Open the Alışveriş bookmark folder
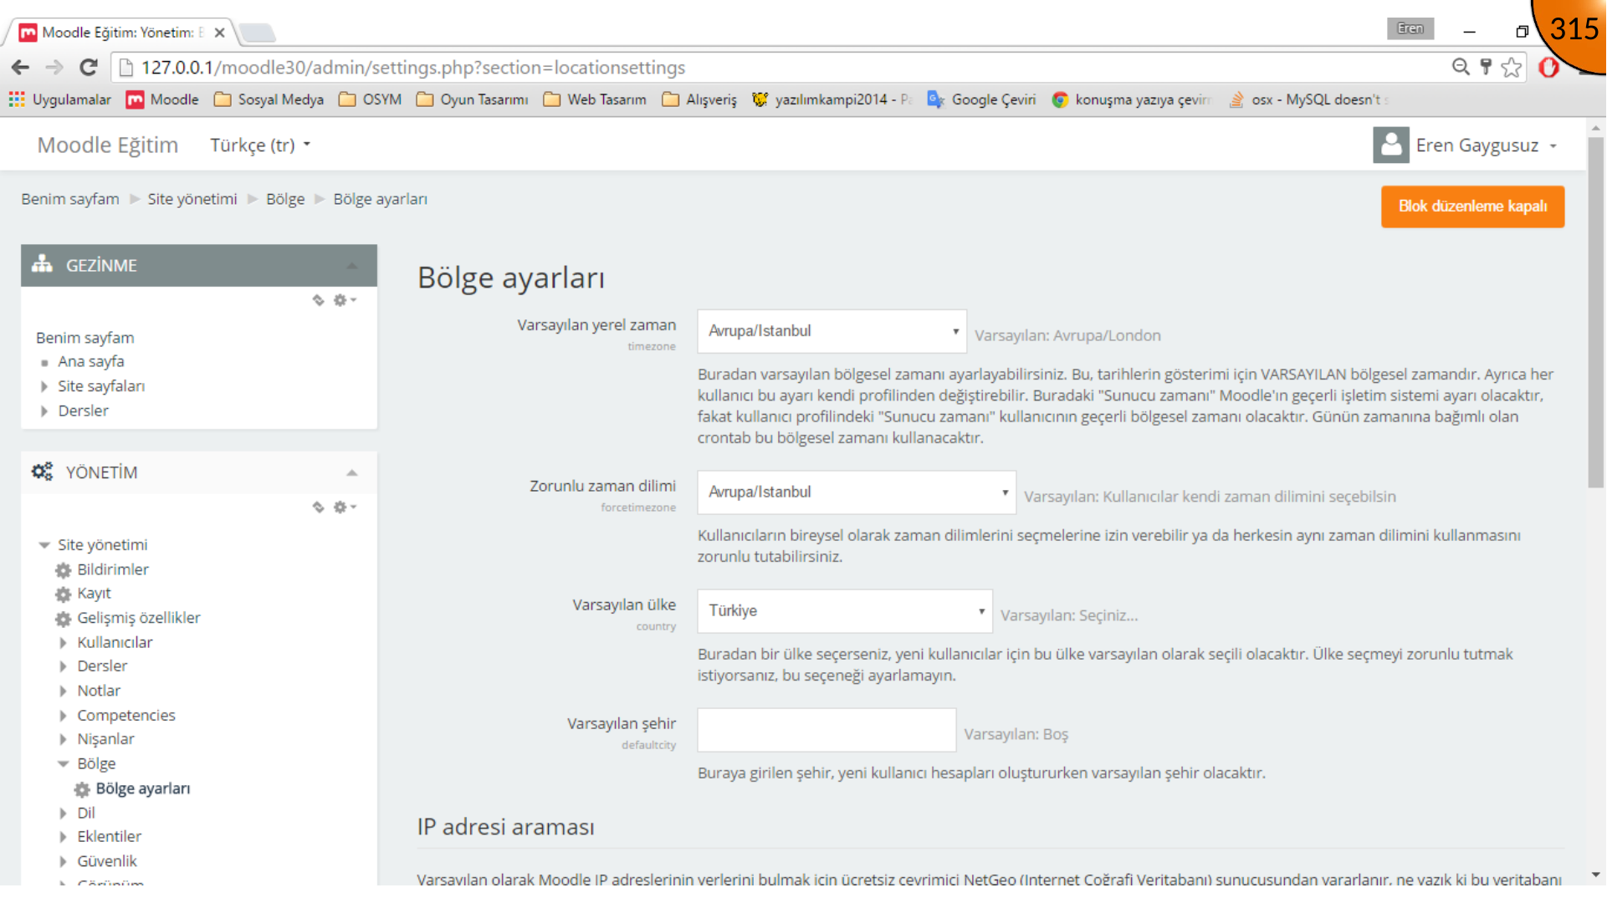The image size is (1607, 903). [699, 99]
